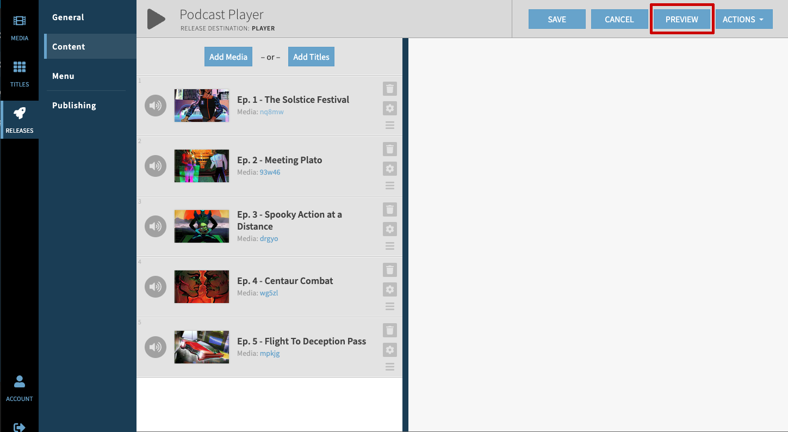The width and height of the screenshot is (788, 432).
Task: Open media item 93w46 from Ep. 2
Action: [x=270, y=172]
